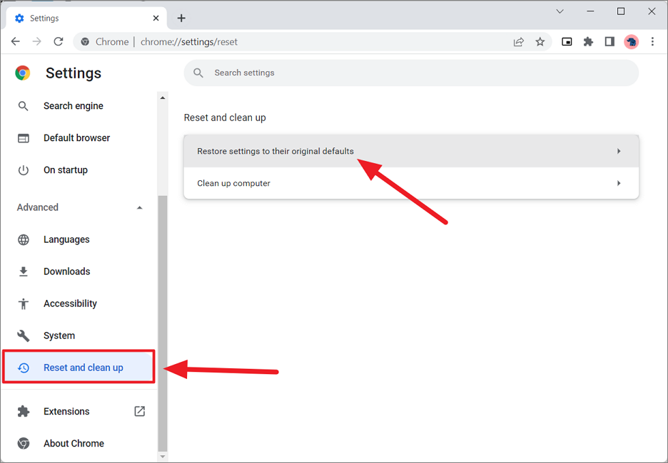Screen dimensions: 668x463
Task: Bookmark this page with the star icon
Action: 540,42
